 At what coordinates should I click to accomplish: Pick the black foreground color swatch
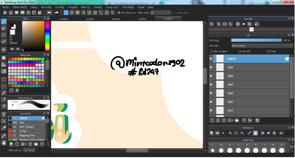12,25
